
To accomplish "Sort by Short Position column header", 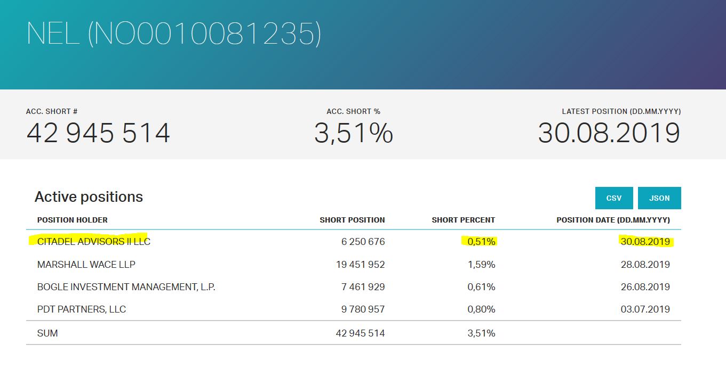I will coord(352,220).
